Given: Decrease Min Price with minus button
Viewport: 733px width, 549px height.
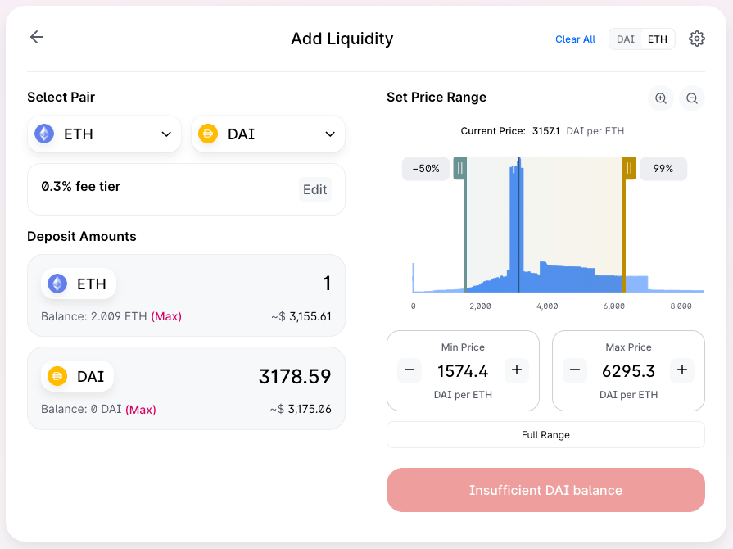Looking at the screenshot, I should click(410, 370).
